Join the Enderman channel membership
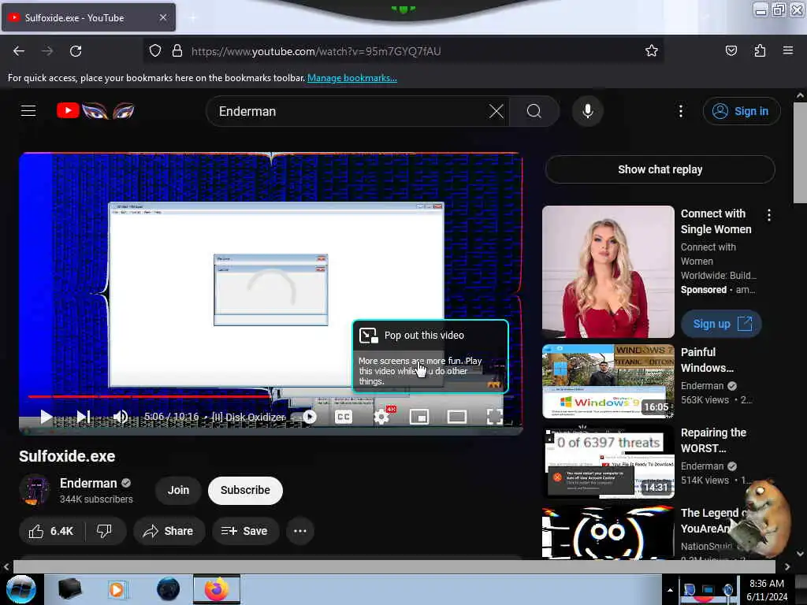807x605 pixels. point(178,490)
